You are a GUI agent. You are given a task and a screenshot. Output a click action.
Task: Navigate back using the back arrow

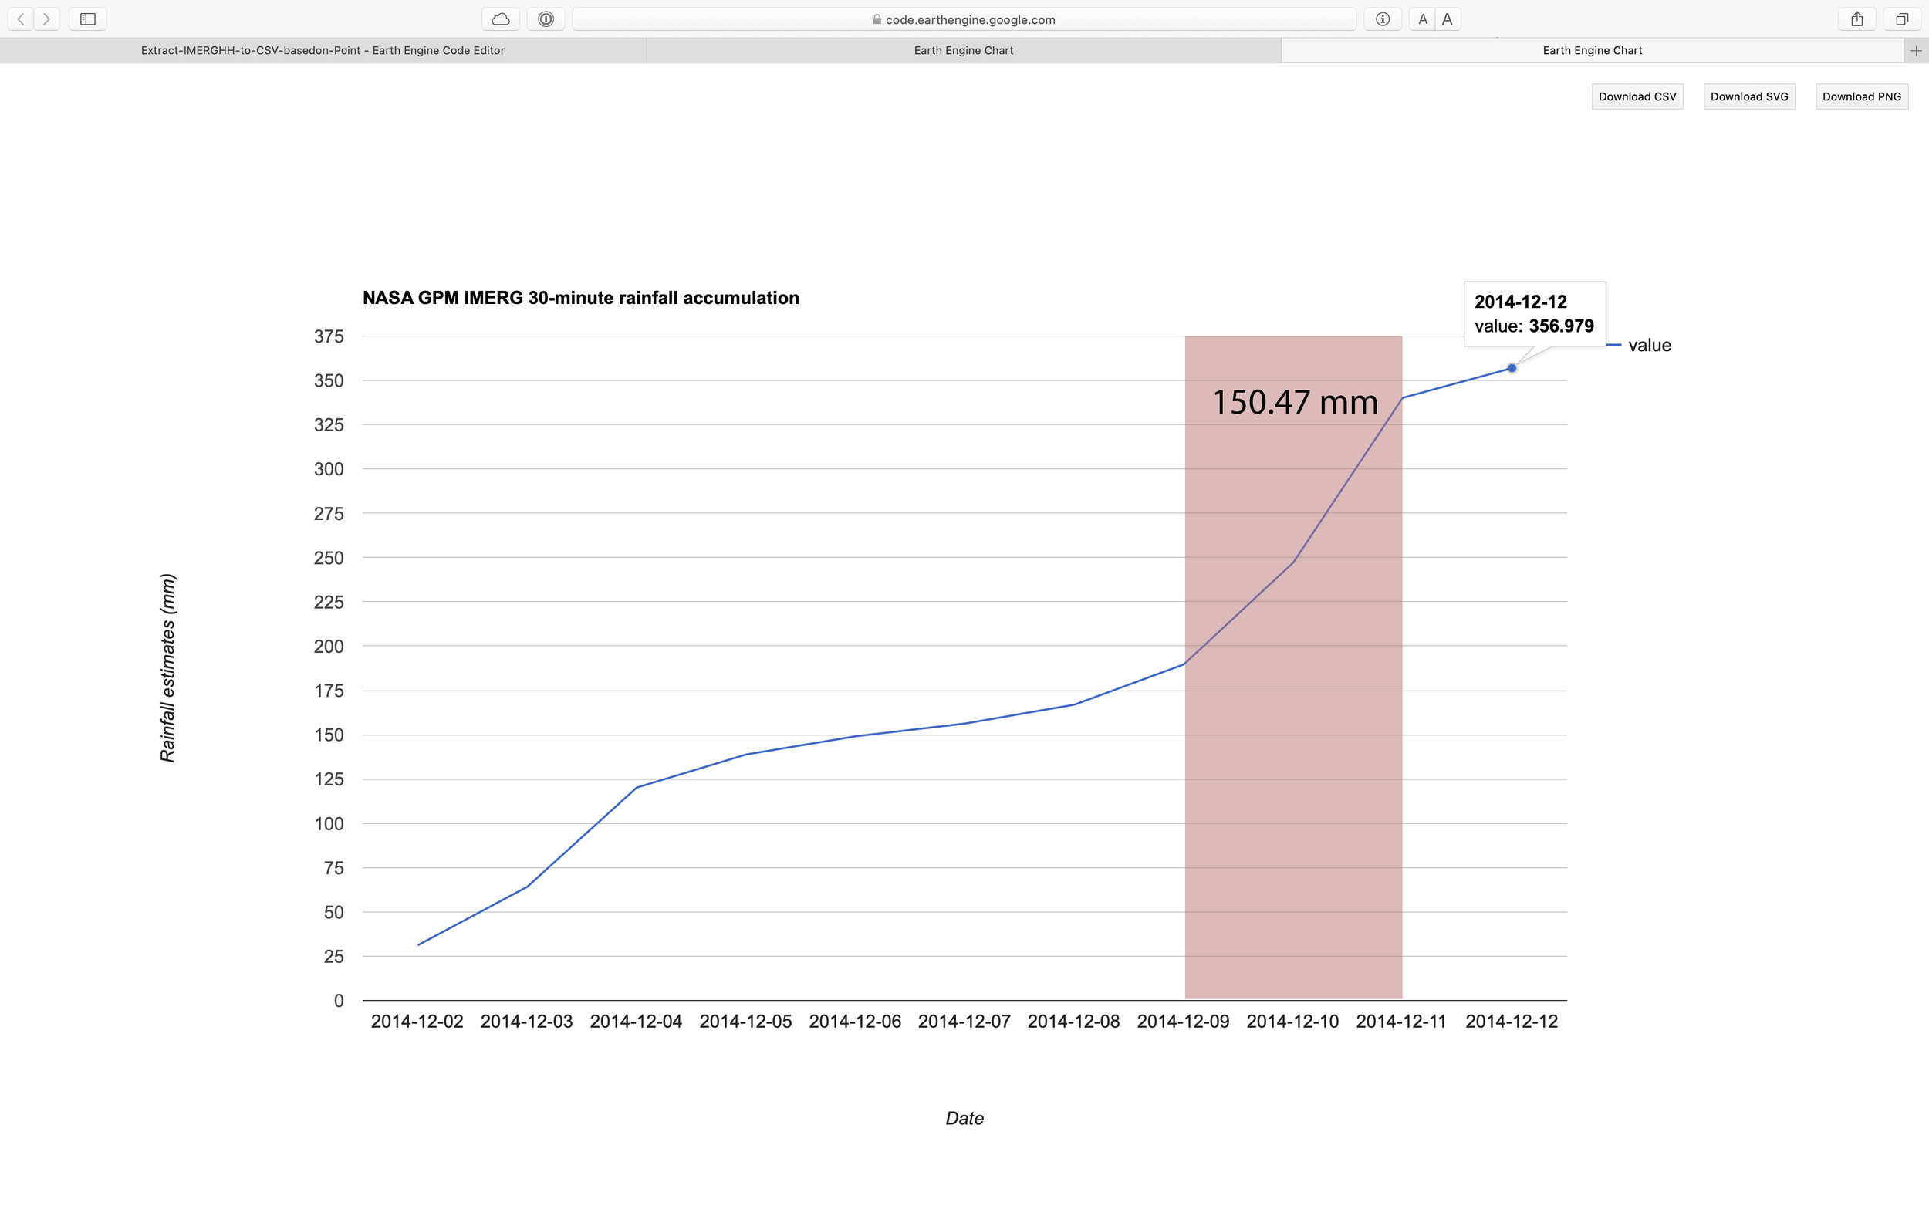[x=19, y=19]
